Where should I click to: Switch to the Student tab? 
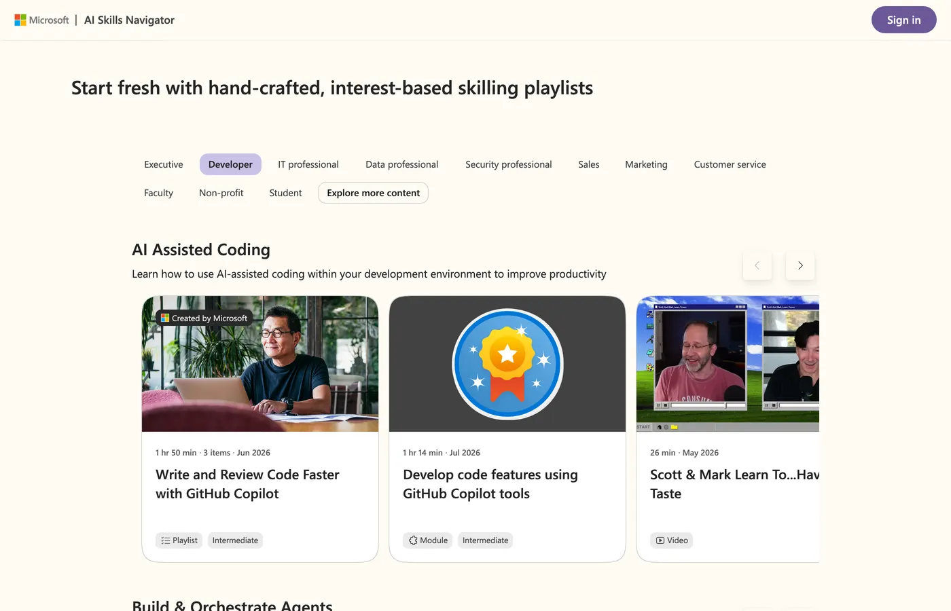point(285,193)
